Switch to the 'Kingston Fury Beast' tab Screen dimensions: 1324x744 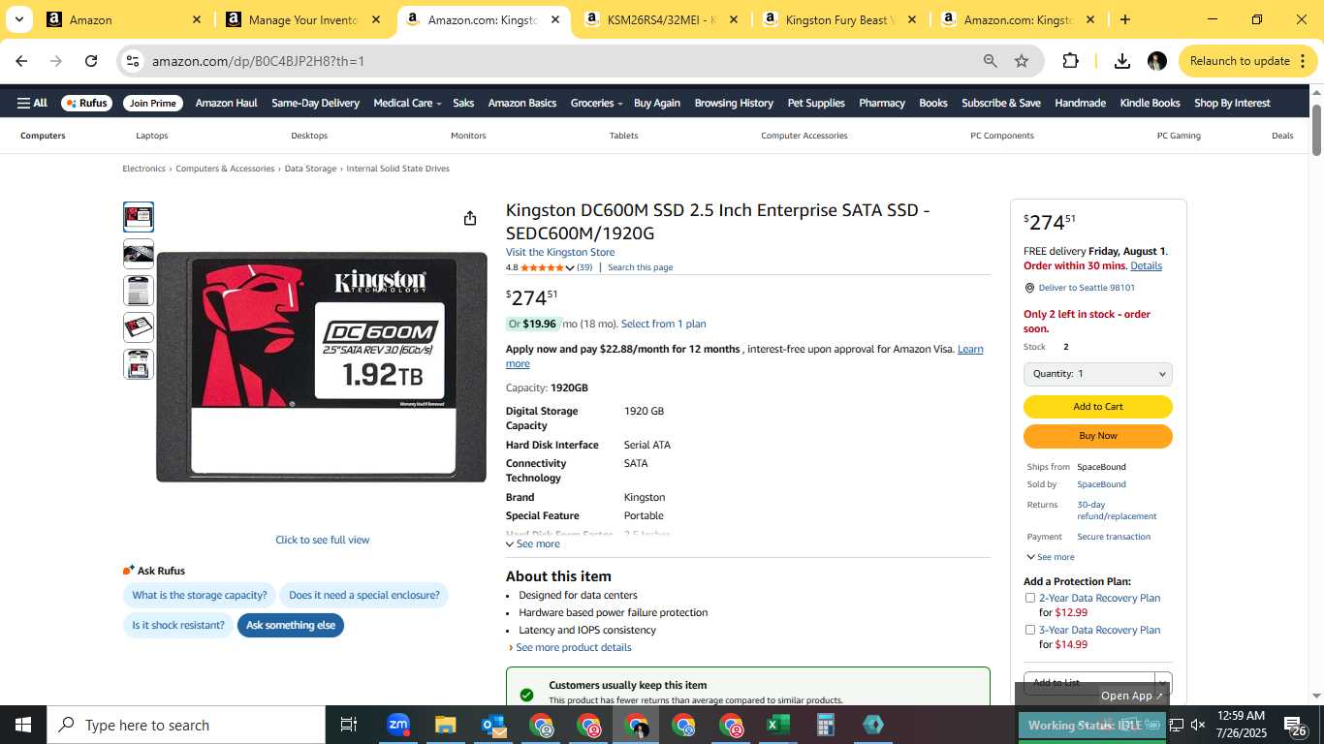pos(839,19)
